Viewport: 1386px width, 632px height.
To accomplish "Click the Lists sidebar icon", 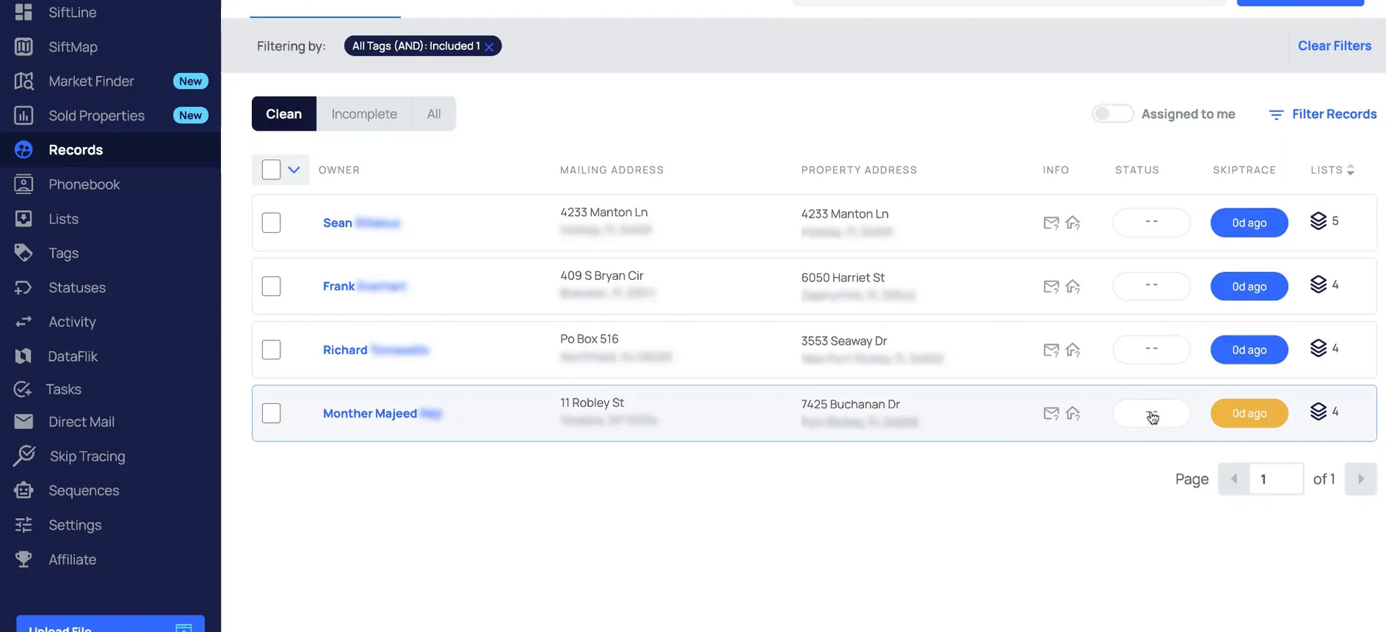I will pos(24,219).
